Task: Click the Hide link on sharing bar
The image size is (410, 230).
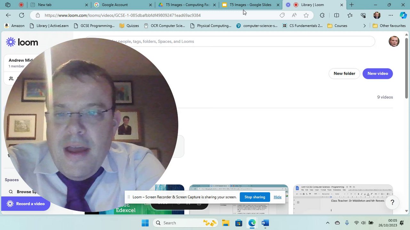Action: click(277, 197)
